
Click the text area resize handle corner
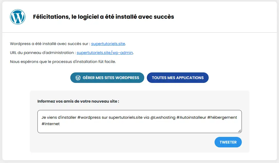click(239, 131)
